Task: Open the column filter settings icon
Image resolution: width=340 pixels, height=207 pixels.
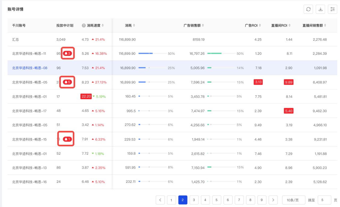Action: [333, 9]
